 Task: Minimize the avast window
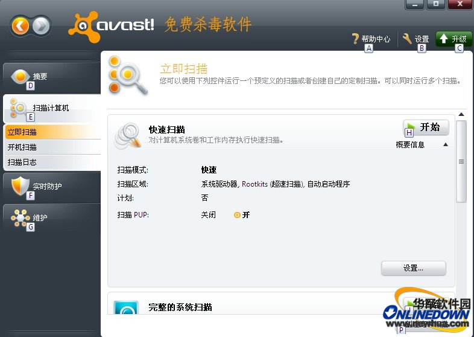coord(415,4)
